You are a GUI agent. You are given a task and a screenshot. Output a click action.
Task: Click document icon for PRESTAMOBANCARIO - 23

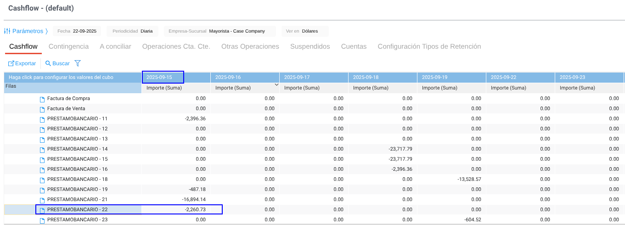click(x=42, y=220)
